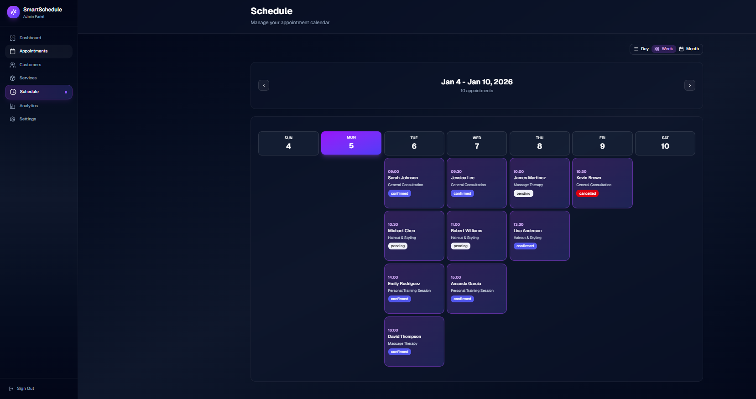This screenshot has width=756, height=399.
Task: Click Sign Out link
Action: (x=21, y=389)
